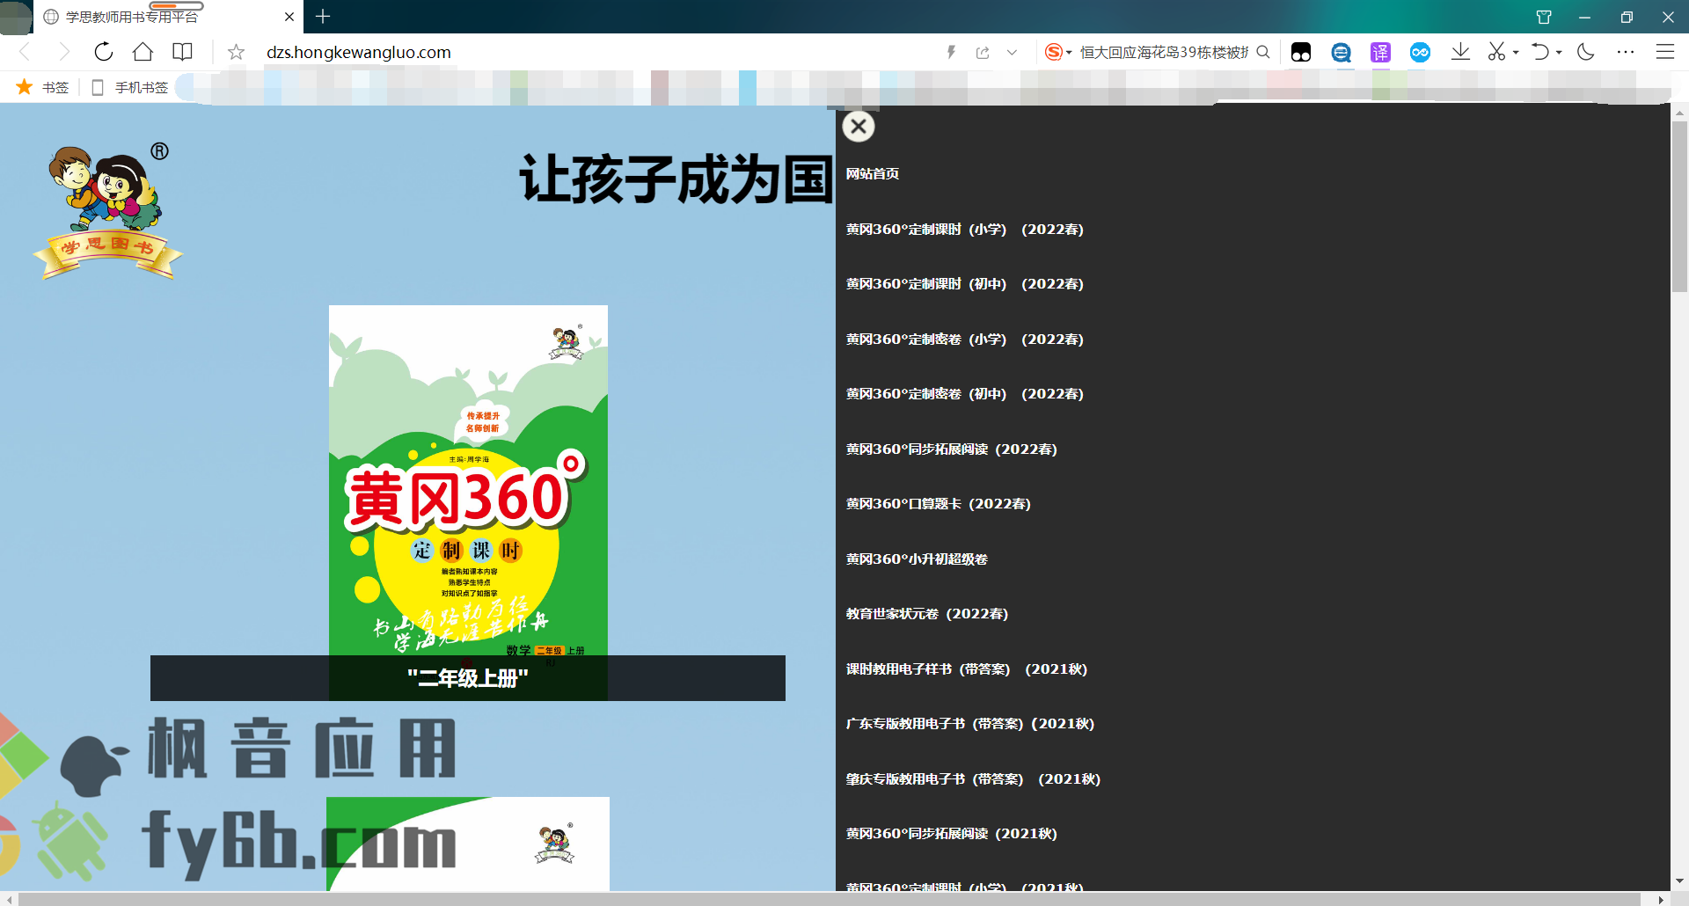1689x906 pixels.
Task: Open 黄冈360°口算题卡 (2022春)
Action: (939, 504)
